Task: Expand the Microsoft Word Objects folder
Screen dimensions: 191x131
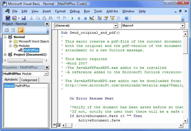Action: click(x=10, y=41)
